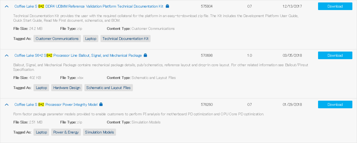Collapse the Processor Power Integrity Model row
The image size is (357, 143).
7,104
